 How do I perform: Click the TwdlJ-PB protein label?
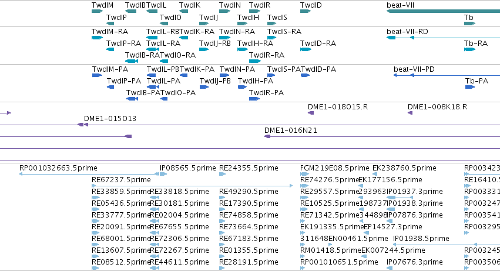click(x=215, y=81)
